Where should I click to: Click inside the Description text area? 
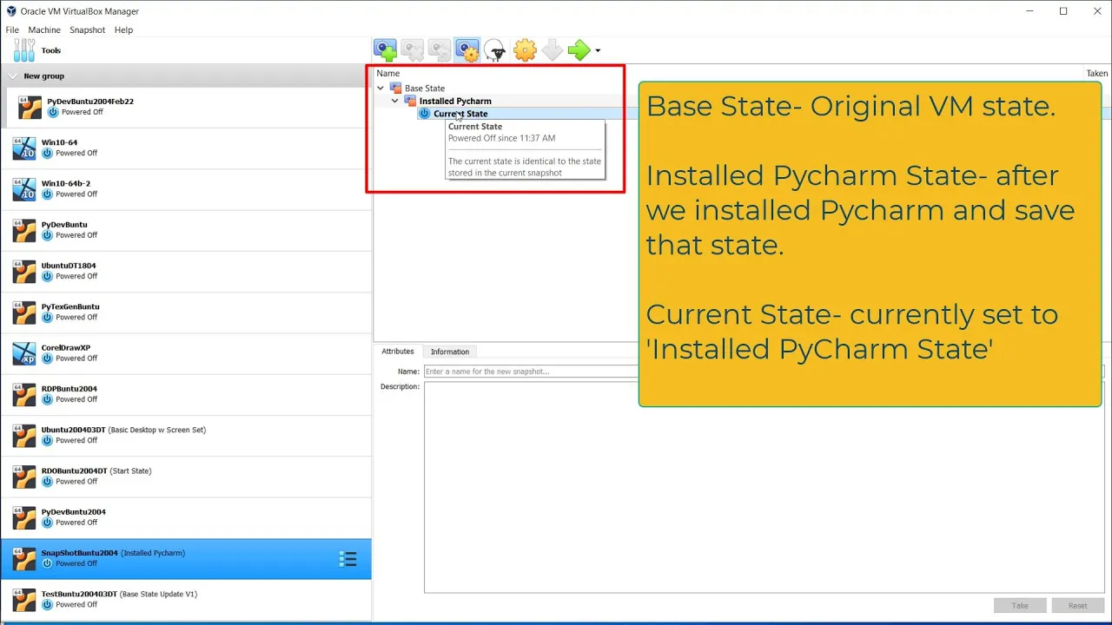(764, 488)
